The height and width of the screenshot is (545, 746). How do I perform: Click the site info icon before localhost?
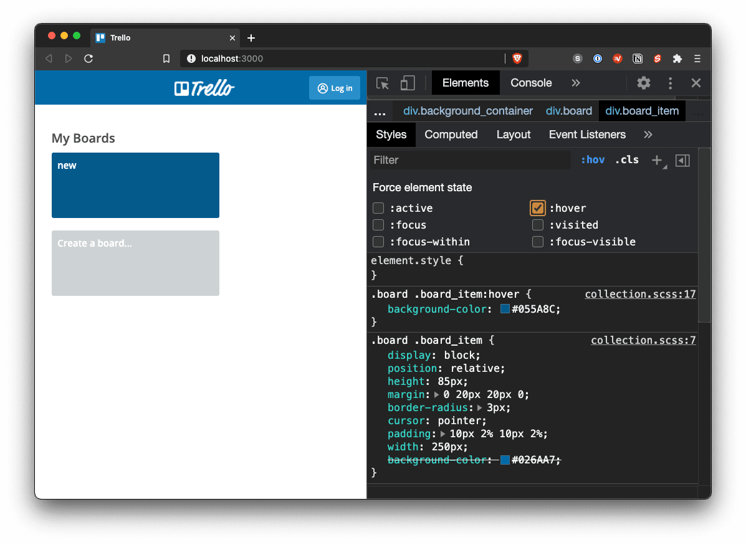(191, 59)
